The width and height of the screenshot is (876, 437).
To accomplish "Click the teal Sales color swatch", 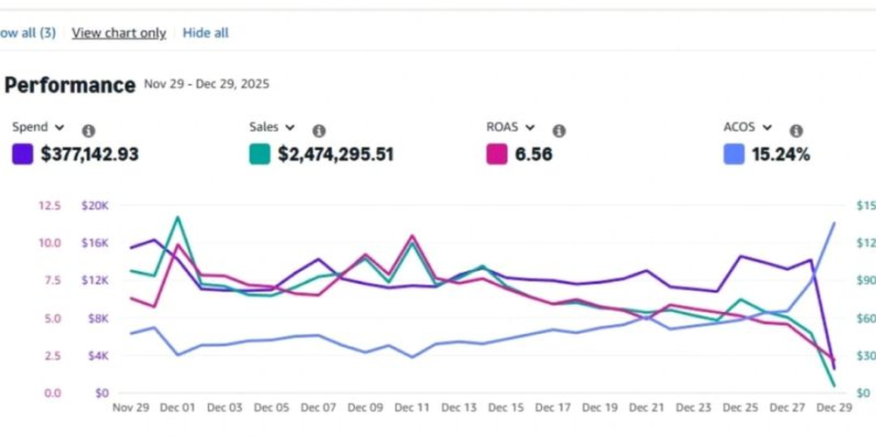I will coord(260,155).
